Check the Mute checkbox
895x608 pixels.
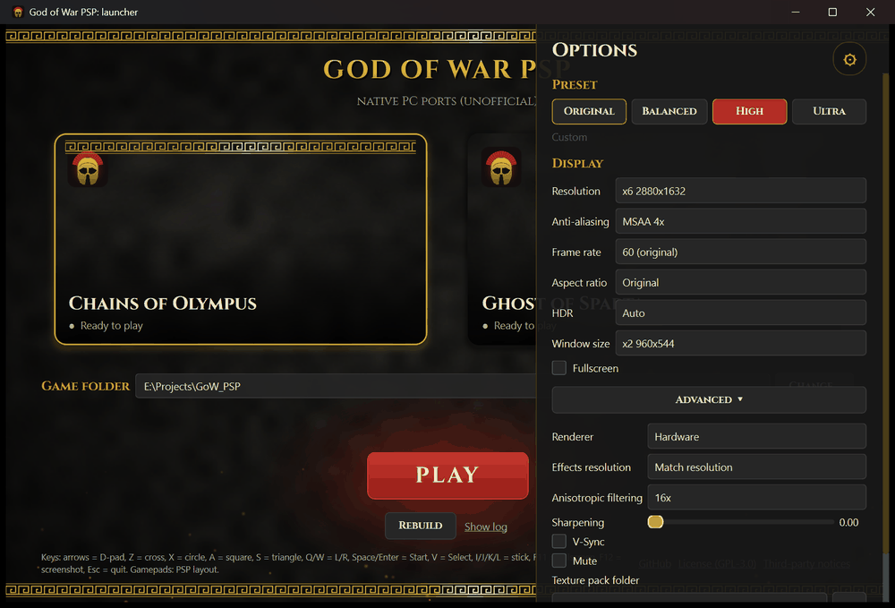pyautogui.click(x=559, y=561)
